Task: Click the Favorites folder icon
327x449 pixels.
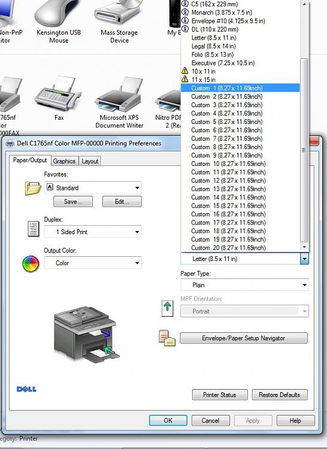Action: point(33,188)
